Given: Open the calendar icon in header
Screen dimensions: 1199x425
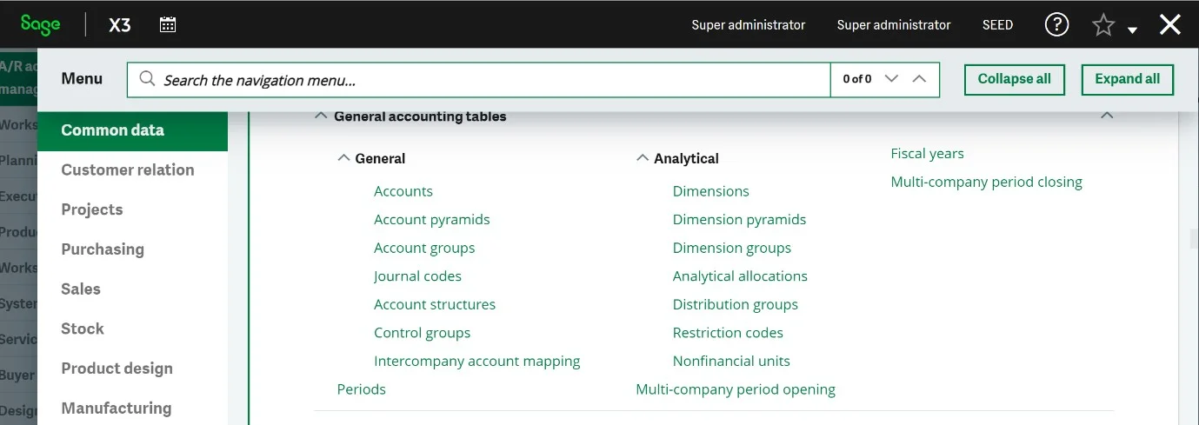Looking at the screenshot, I should [x=168, y=25].
